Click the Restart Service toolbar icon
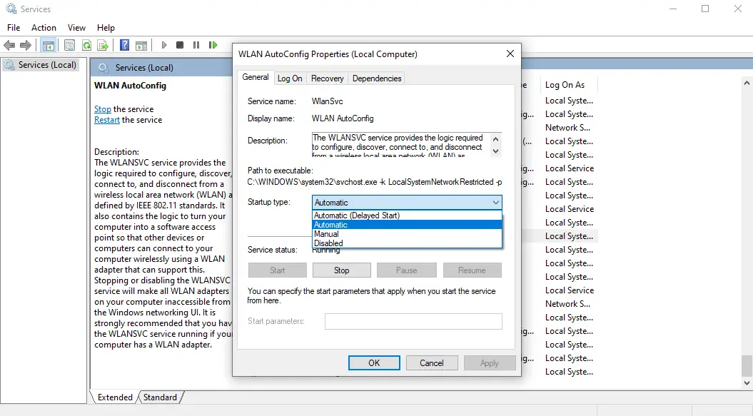This screenshot has width=753, height=416. [213, 45]
